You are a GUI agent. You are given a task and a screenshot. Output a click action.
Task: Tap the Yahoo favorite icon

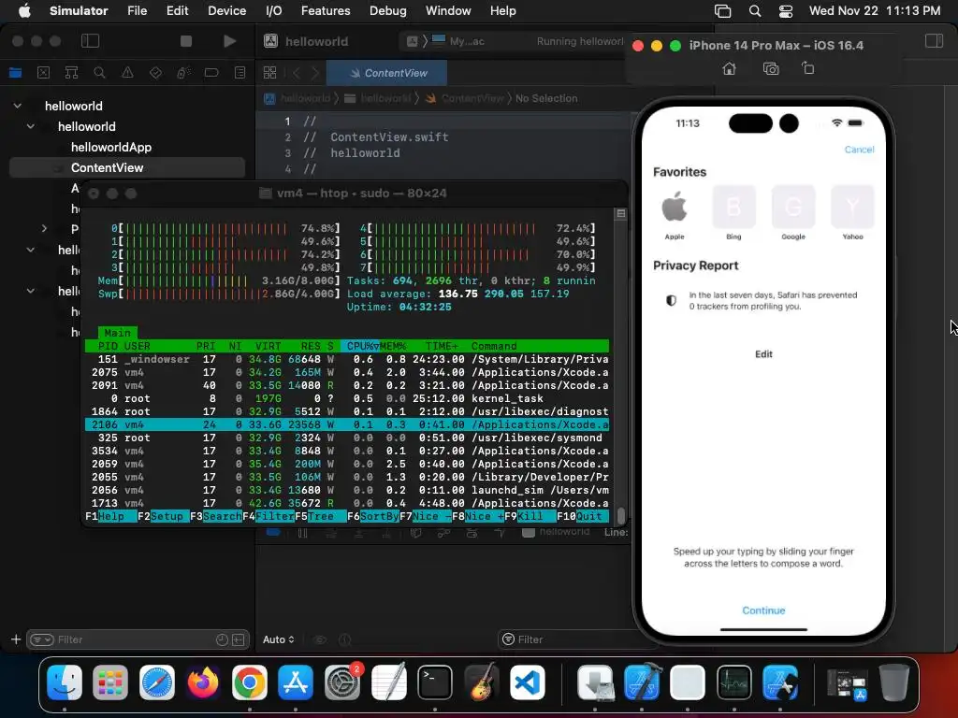pyautogui.click(x=852, y=214)
